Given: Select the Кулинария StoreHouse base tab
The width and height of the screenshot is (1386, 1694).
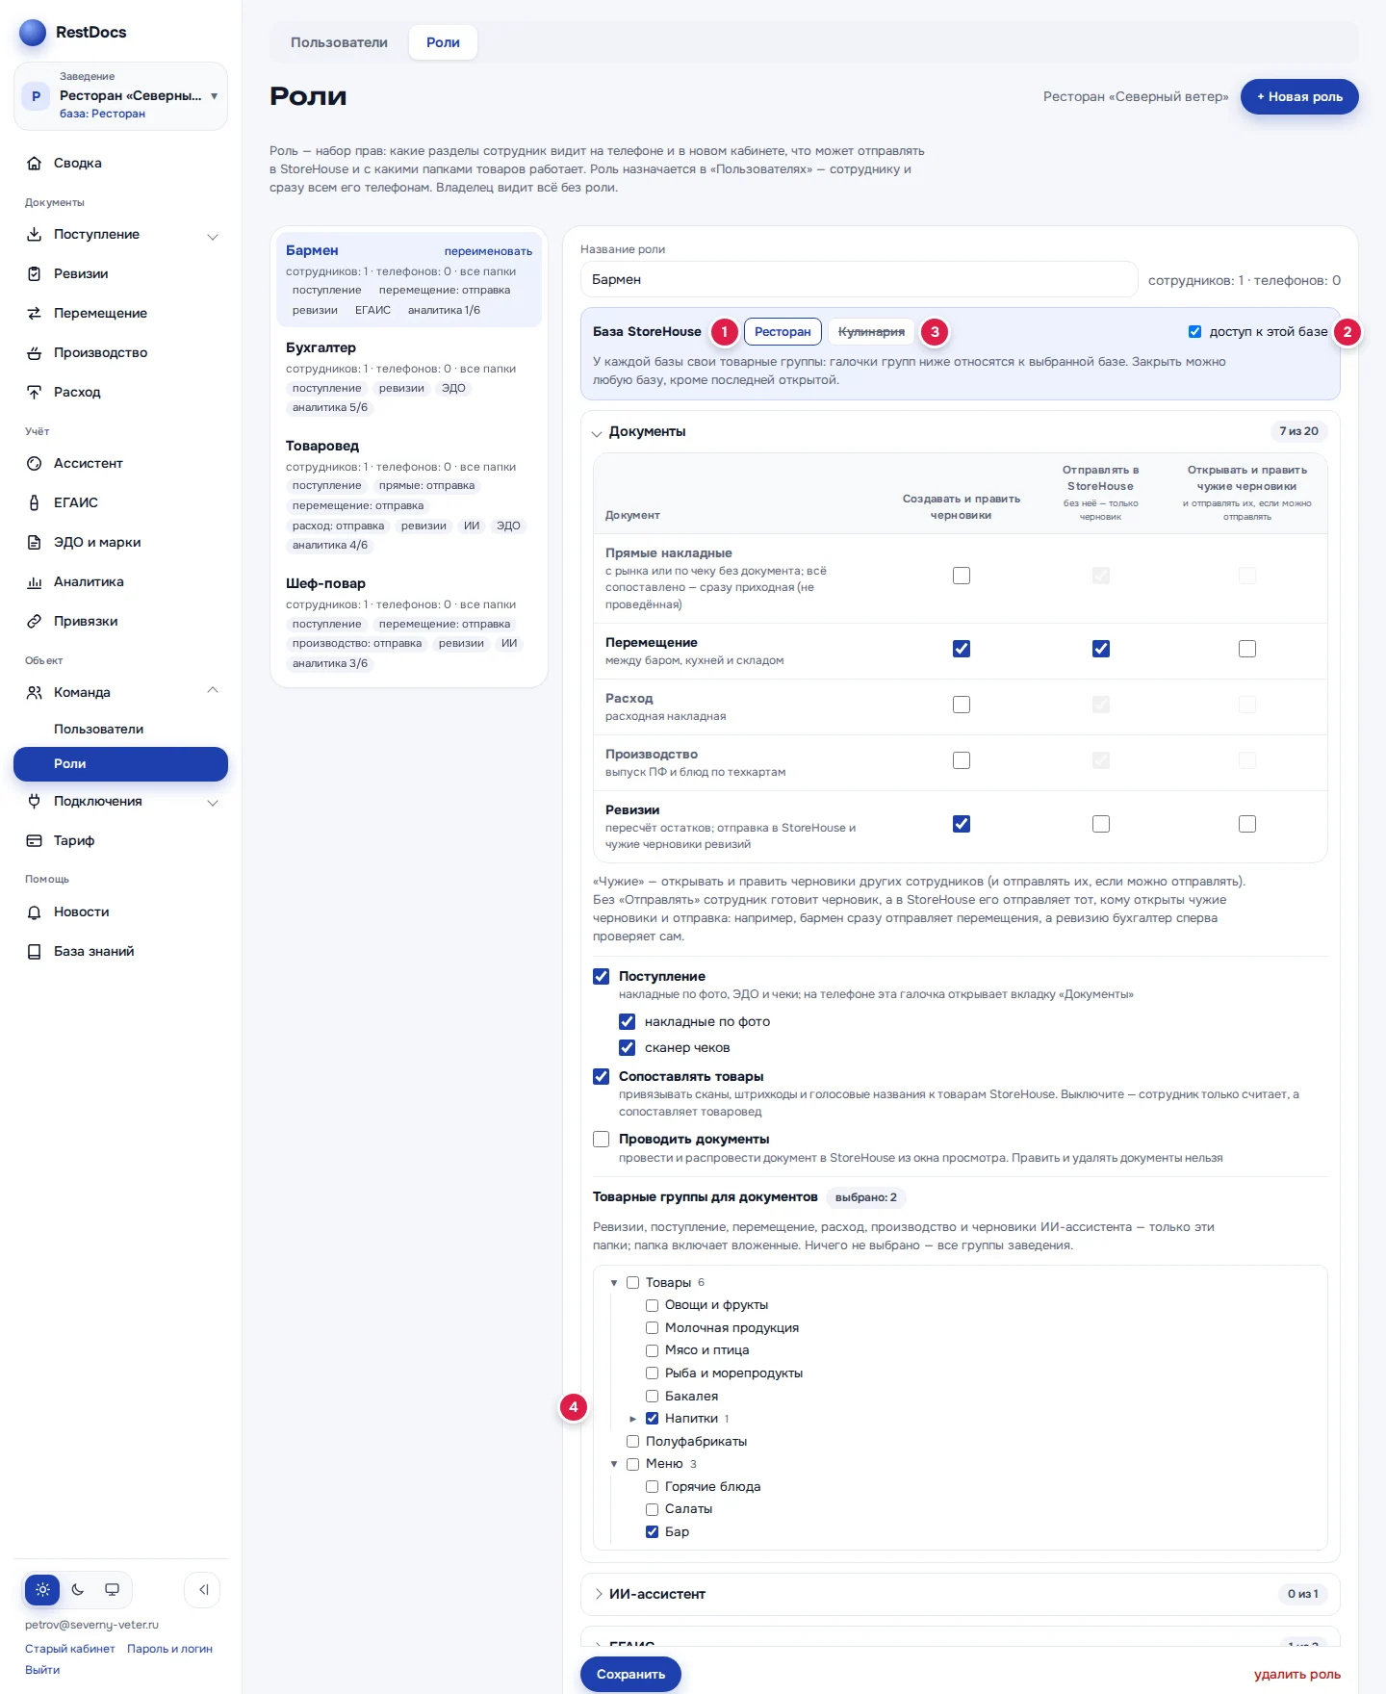Looking at the screenshot, I should point(871,332).
